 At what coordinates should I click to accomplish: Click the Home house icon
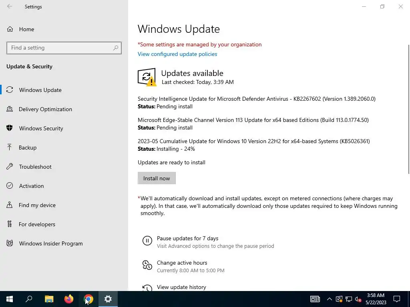click(10, 29)
